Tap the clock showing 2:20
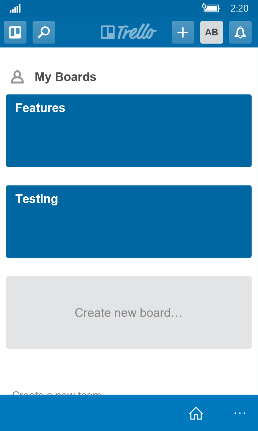258x431 pixels. tap(239, 8)
